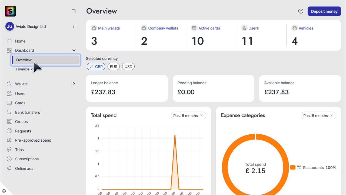Screen dimensions: 346x195
Task: Click the Ledger balance card
Action: 127,89
